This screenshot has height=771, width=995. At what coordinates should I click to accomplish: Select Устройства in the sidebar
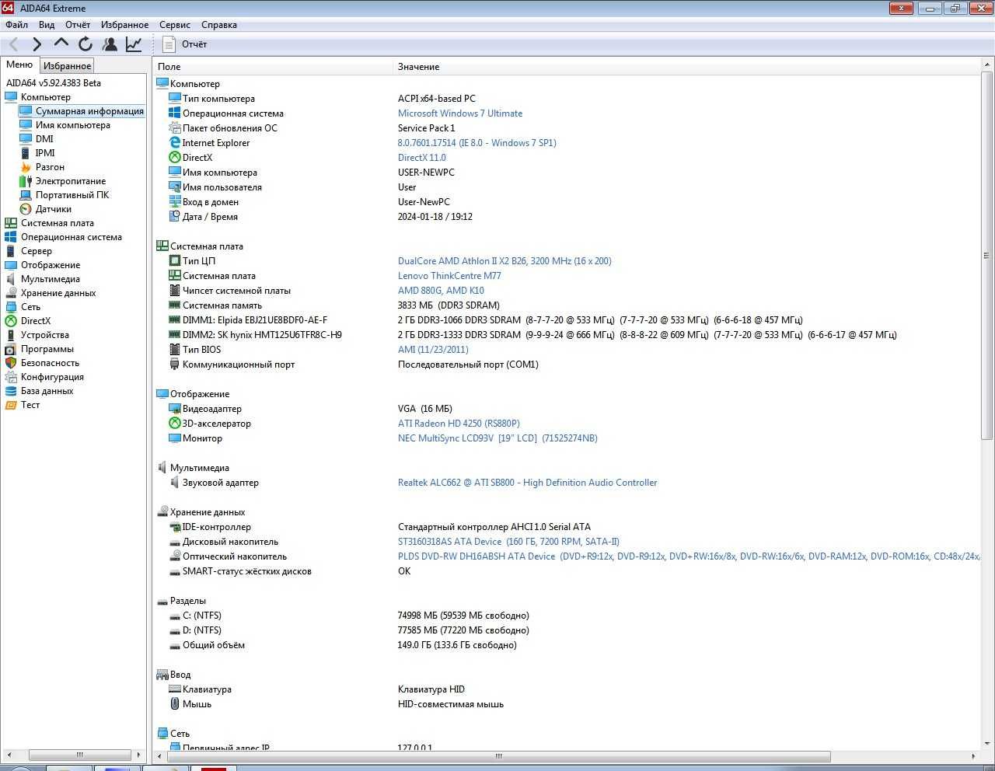pos(45,335)
